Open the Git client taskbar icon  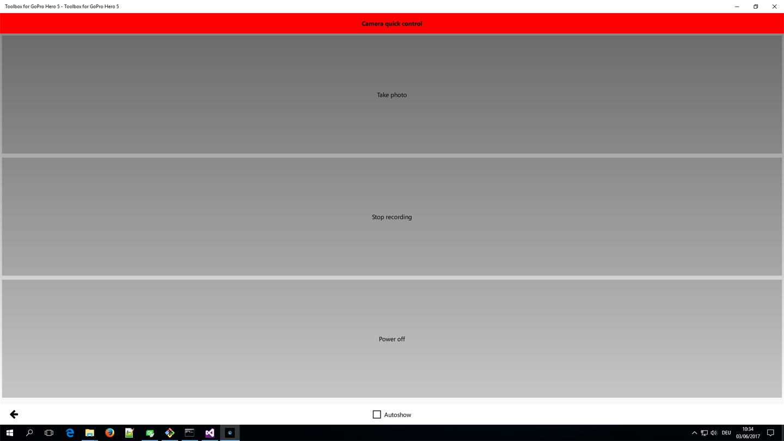[x=170, y=433]
